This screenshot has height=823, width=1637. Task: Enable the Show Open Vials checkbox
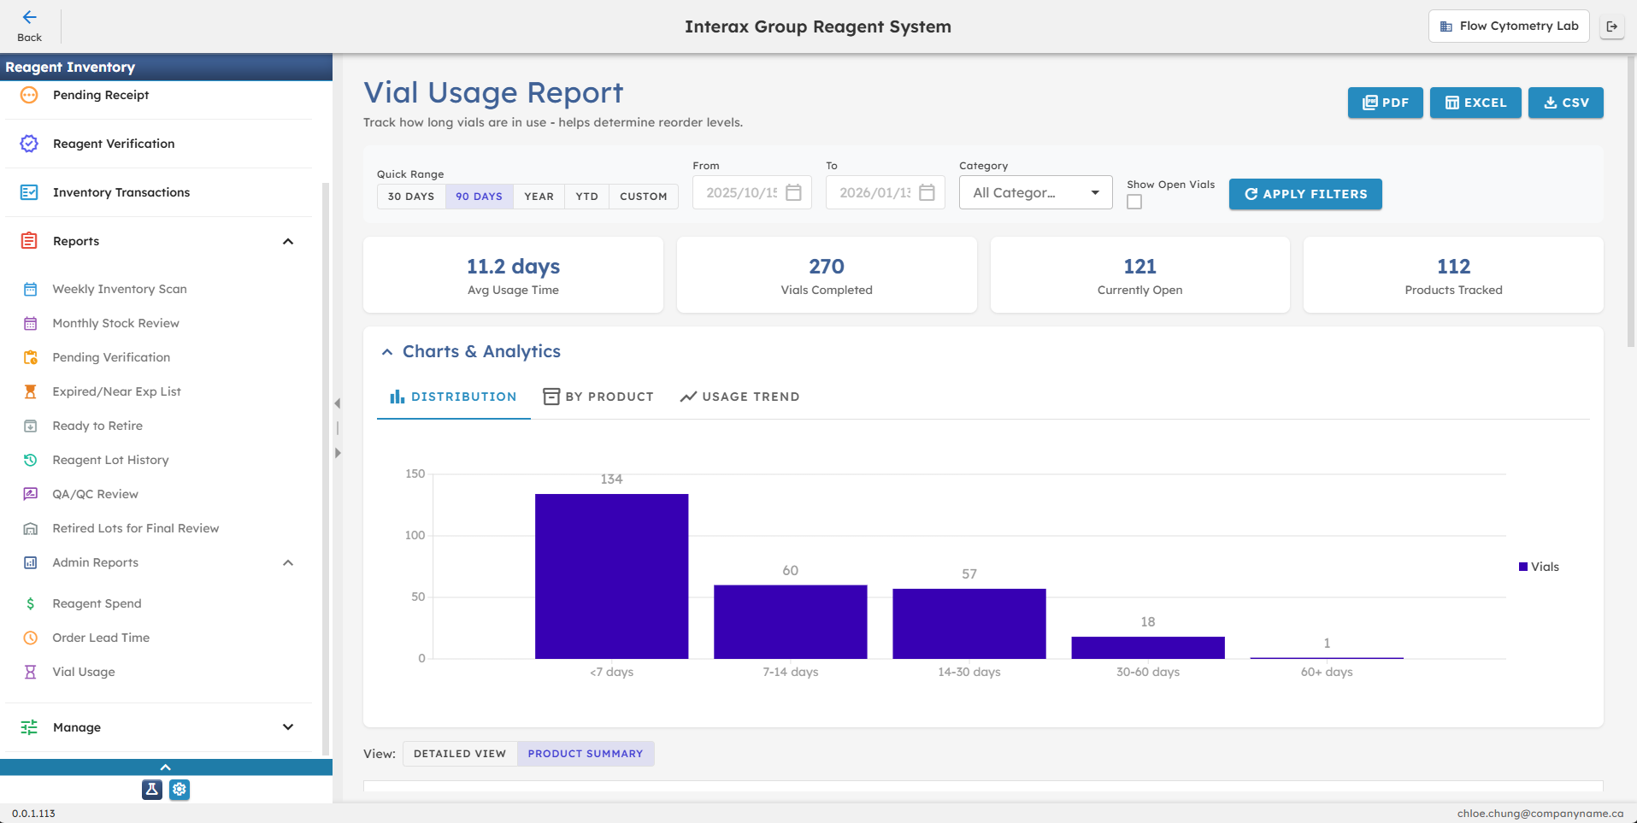(1134, 202)
